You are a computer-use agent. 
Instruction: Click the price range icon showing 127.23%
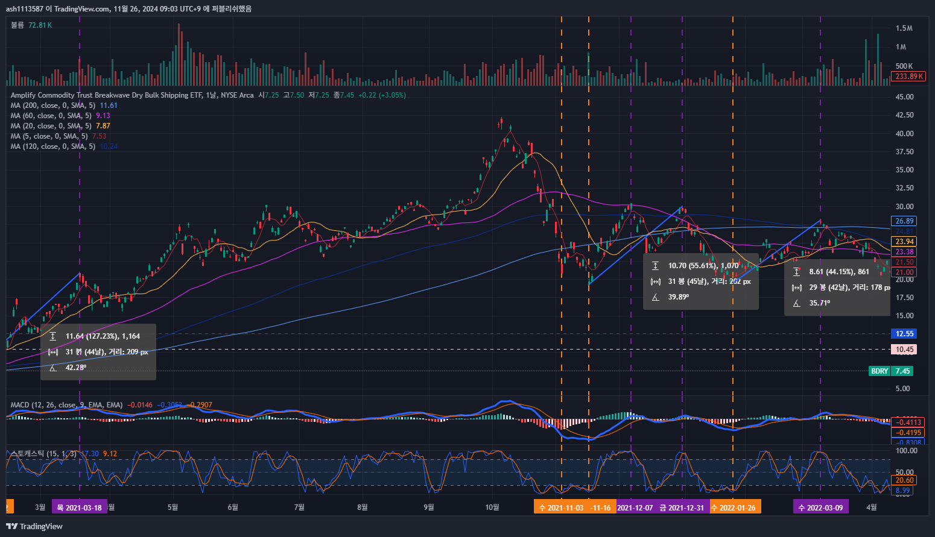pyautogui.click(x=53, y=336)
